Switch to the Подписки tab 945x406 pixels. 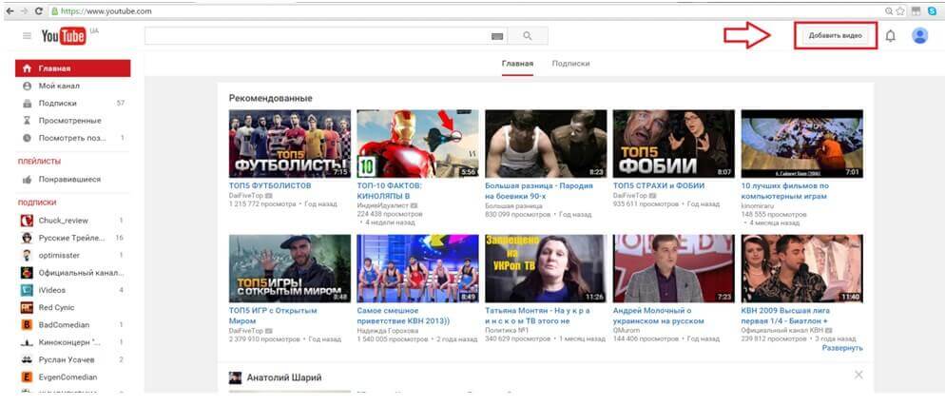click(570, 64)
